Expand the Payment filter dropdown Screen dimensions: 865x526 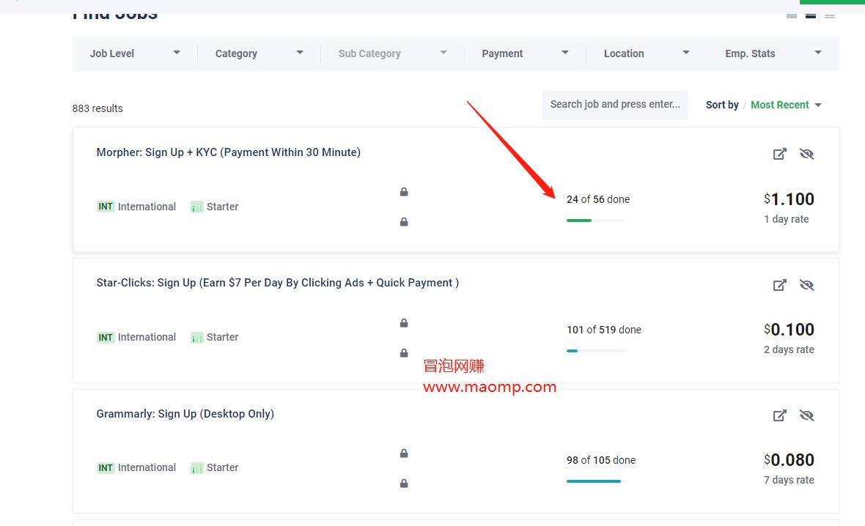pyautogui.click(x=524, y=53)
